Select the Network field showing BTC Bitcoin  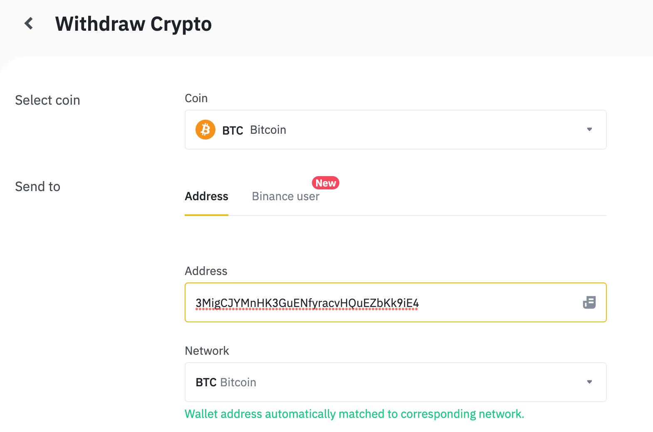coord(395,382)
